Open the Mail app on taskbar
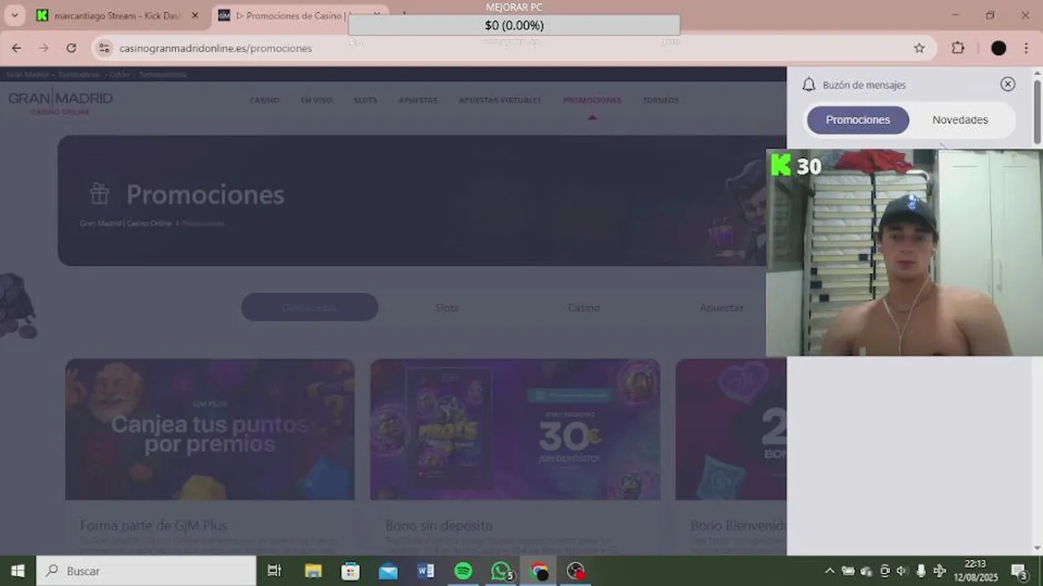This screenshot has width=1043, height=586. (388, 571)
